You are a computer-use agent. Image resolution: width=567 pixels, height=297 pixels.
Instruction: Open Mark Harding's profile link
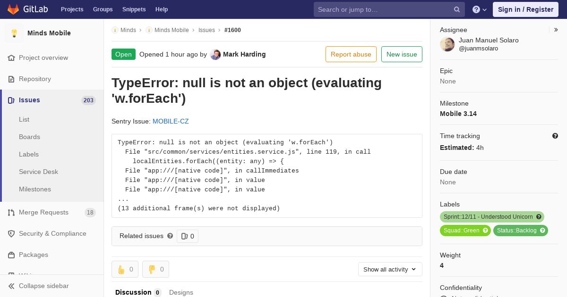coord(244,54)
